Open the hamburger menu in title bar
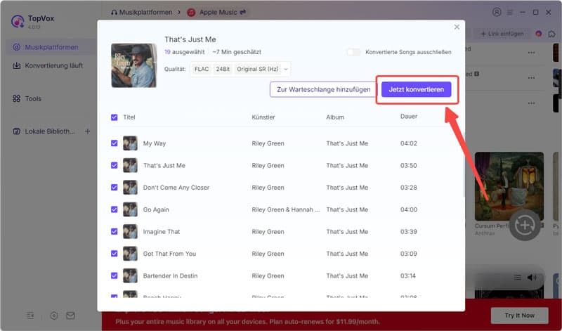This screenshot has width=562, height=331. (510, 12)
